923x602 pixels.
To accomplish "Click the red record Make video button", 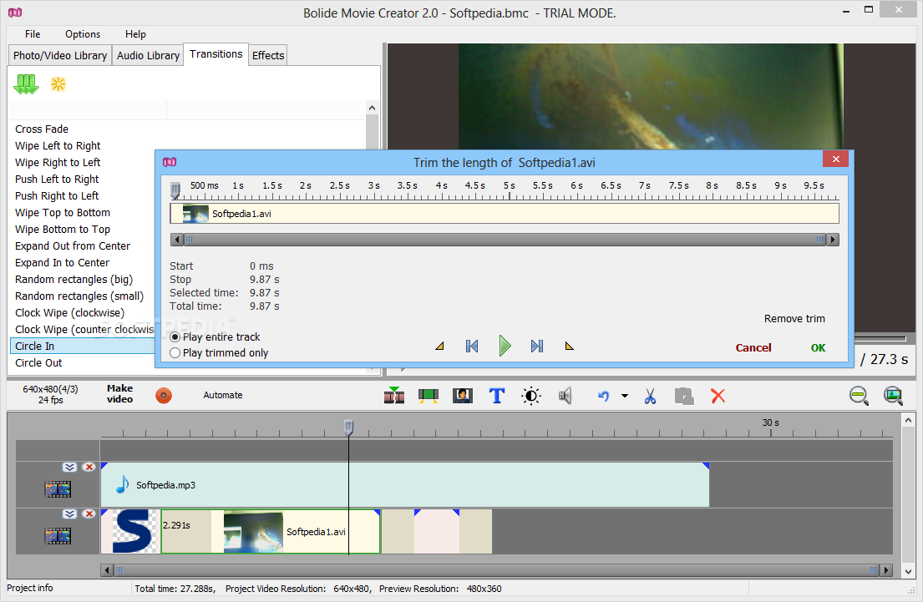I will coord(164,396).
